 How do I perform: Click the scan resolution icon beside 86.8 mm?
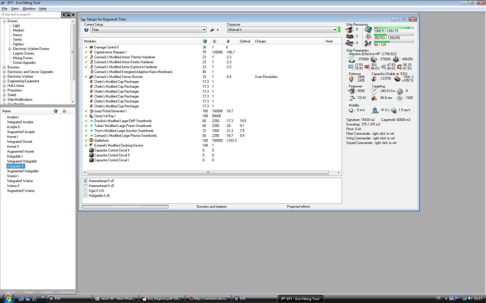pos(374,98)
